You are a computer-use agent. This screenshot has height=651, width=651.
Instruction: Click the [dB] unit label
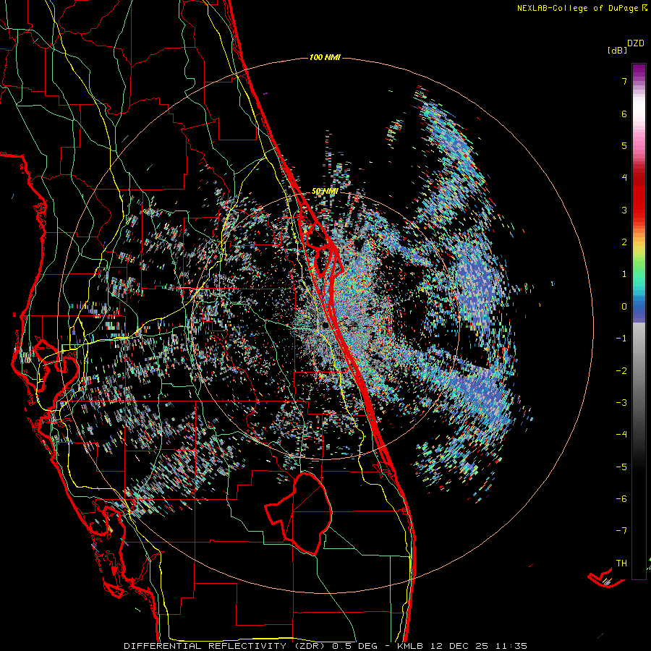click(x=618, y=51)
